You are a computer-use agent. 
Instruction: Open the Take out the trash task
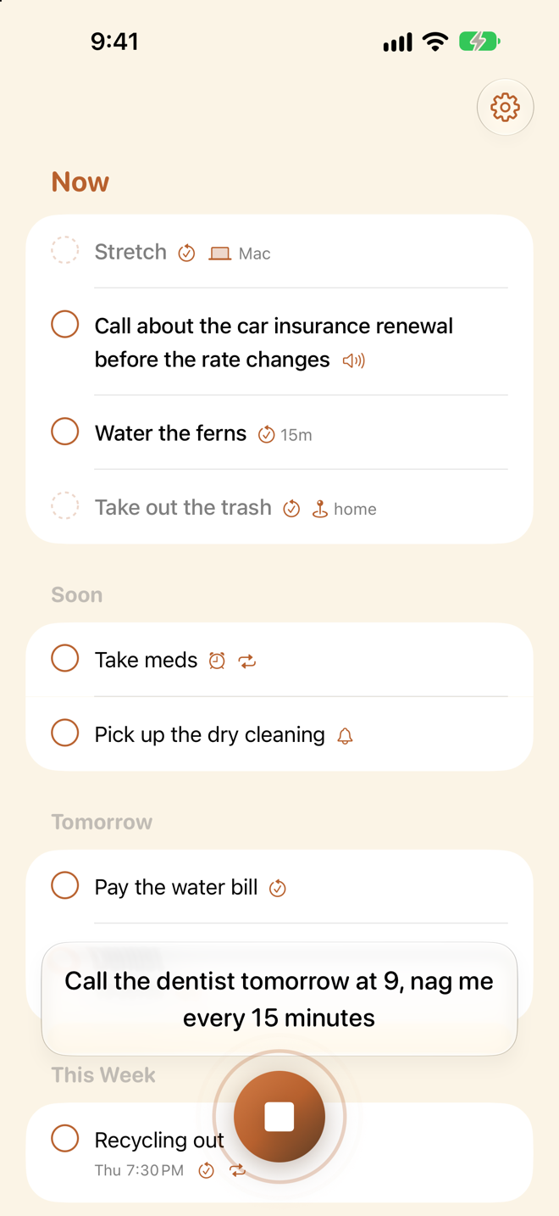pyautogui.click(x=279, y=507)
